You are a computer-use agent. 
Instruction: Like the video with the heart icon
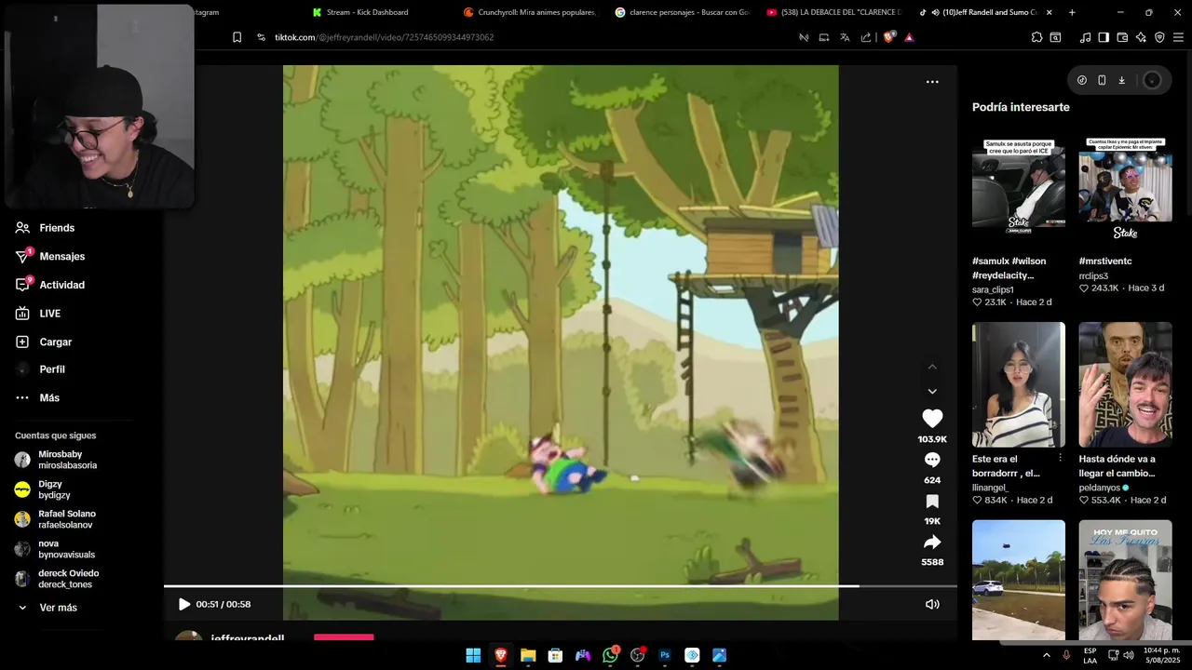click(x=932, y=419)
